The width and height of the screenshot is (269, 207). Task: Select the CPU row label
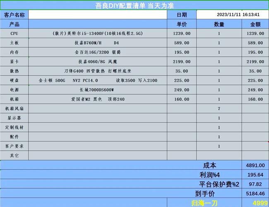pyautogui.click(x=14, y=34)
